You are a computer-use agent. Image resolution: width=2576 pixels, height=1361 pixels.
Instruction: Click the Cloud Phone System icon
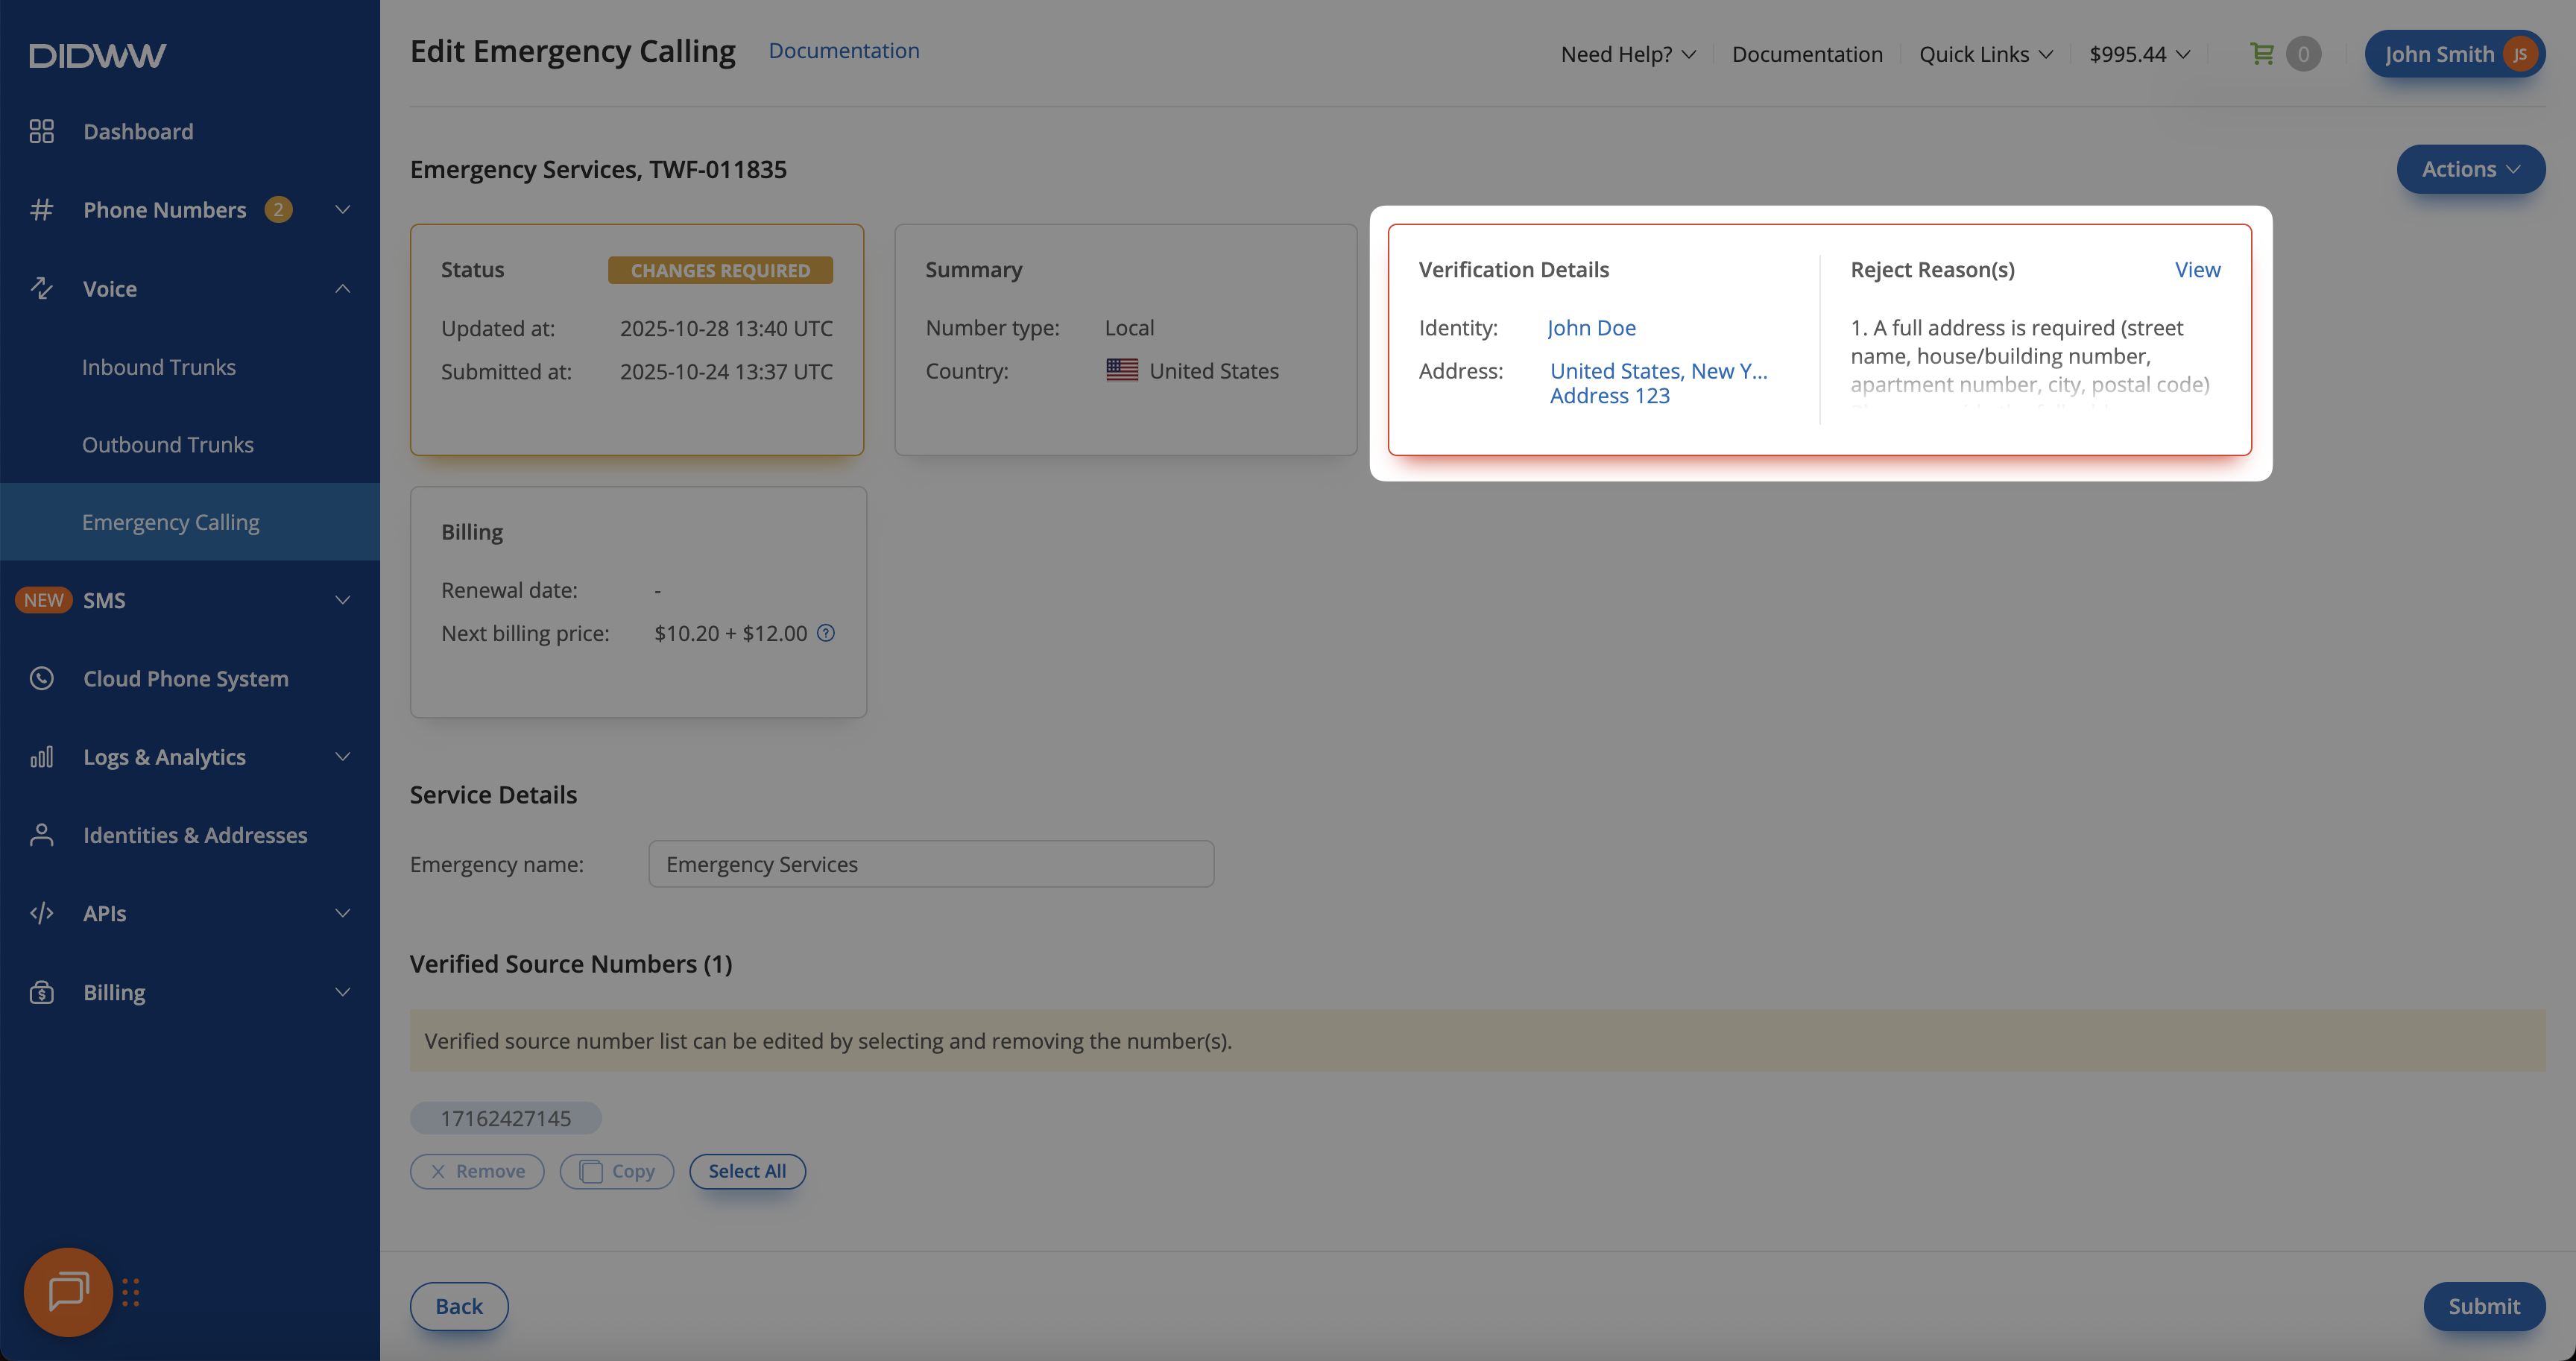point(41,679)
